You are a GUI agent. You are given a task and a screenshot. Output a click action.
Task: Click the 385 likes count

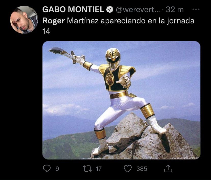[142, 169]
